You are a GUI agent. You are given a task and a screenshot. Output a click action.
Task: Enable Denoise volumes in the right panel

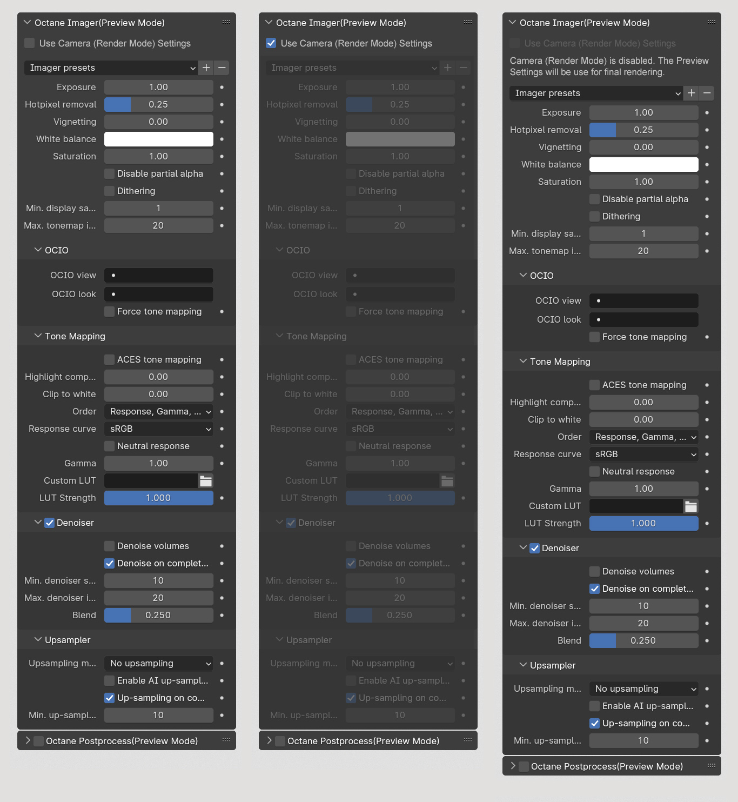pos(595,571)
